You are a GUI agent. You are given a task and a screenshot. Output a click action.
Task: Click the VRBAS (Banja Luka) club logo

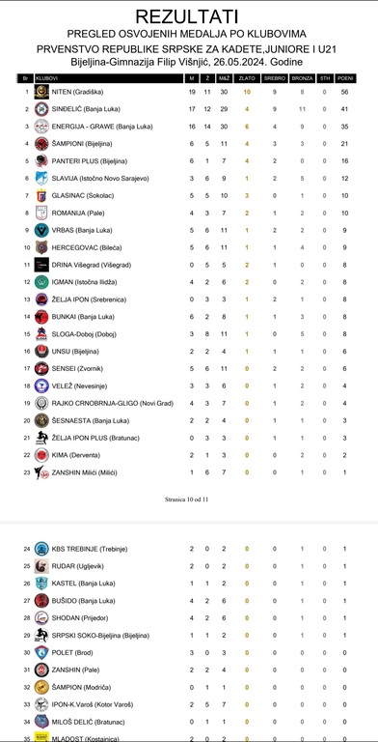41,230
